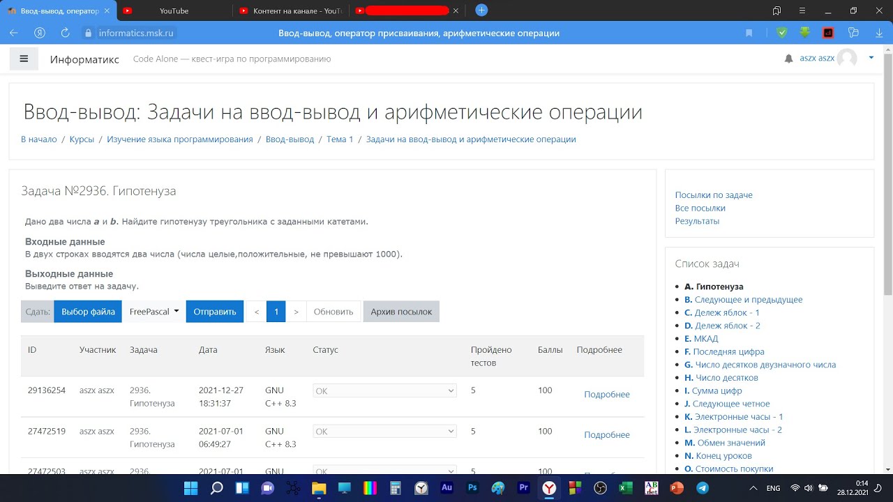Launch Adobe Audition from the taskbar
Screen dimensions: 893x502
click(447, 488)
